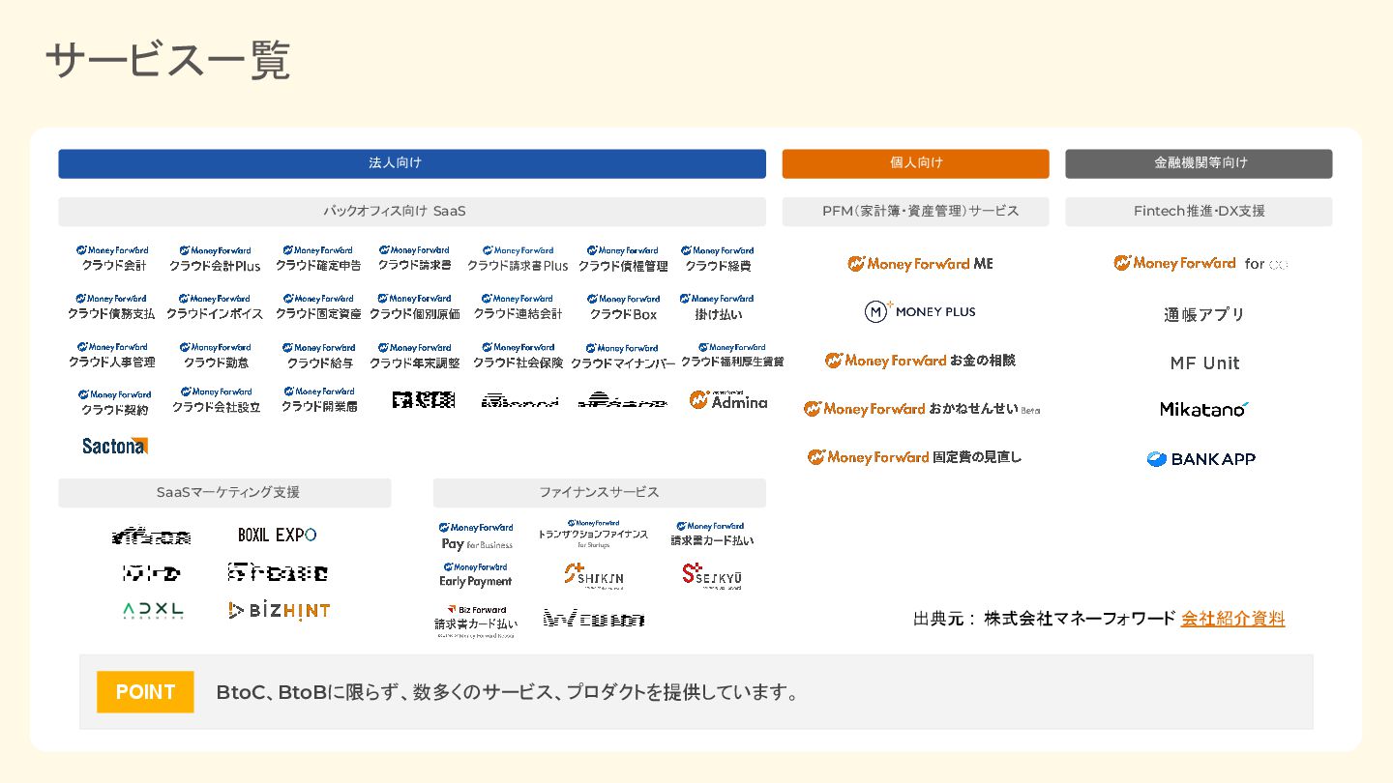Select the 通帳アプリ label

pos(1204,314)
